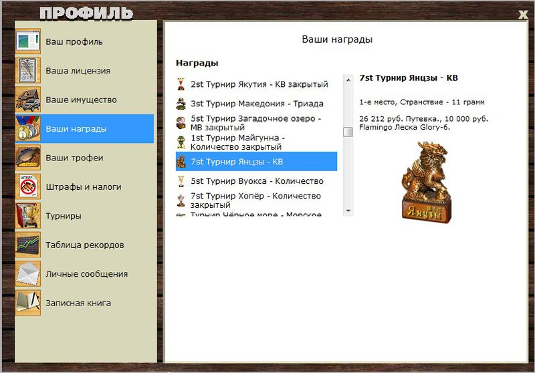Image resolution: width=535 pixels, height=373 pixels.
Task: Click the Турниры trophy cup icon
Action: coord(27,215)
